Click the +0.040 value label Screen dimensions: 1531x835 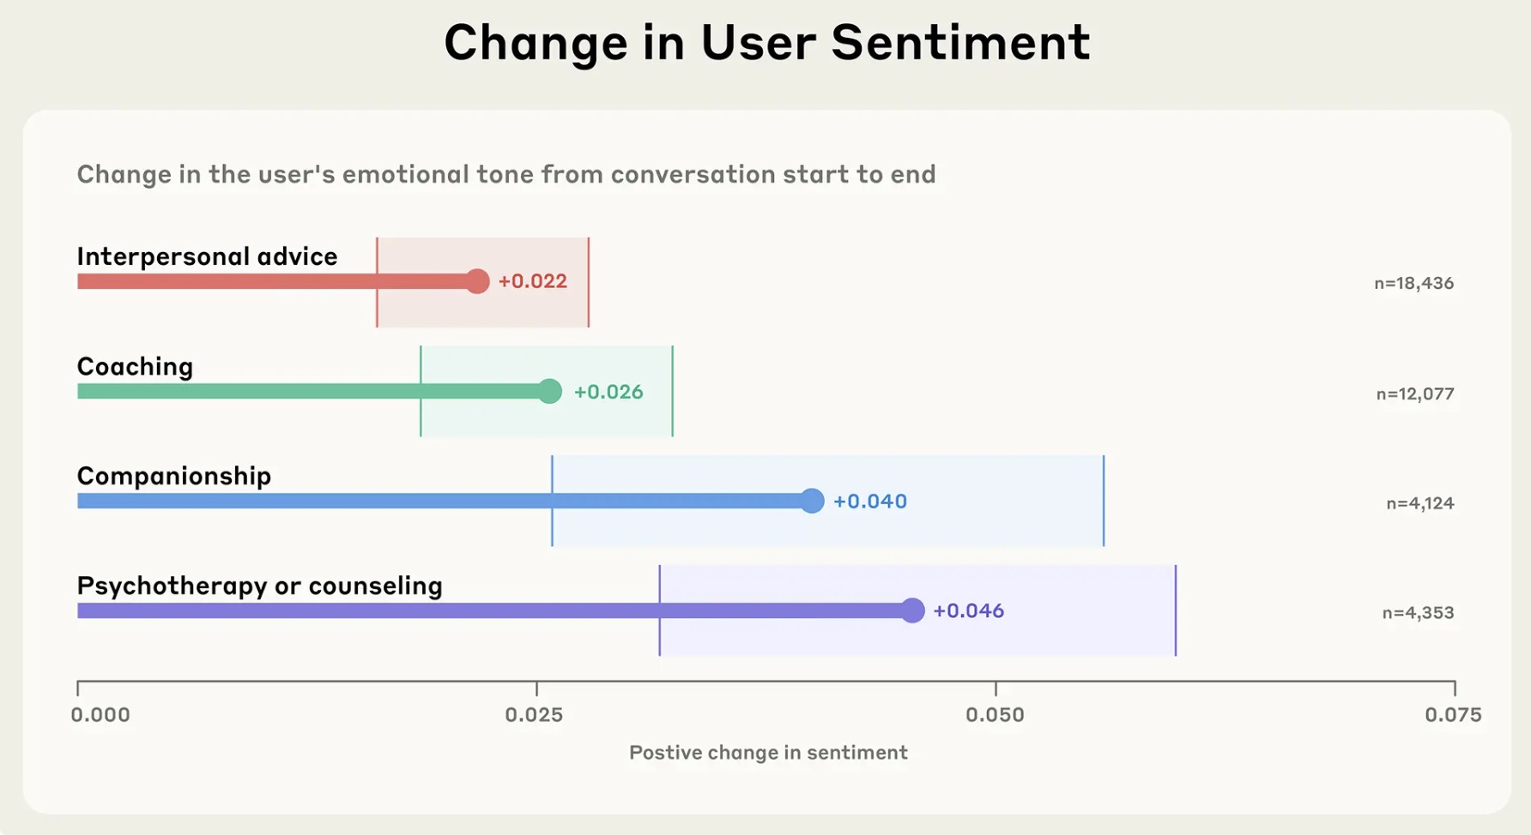click(870, 502)
